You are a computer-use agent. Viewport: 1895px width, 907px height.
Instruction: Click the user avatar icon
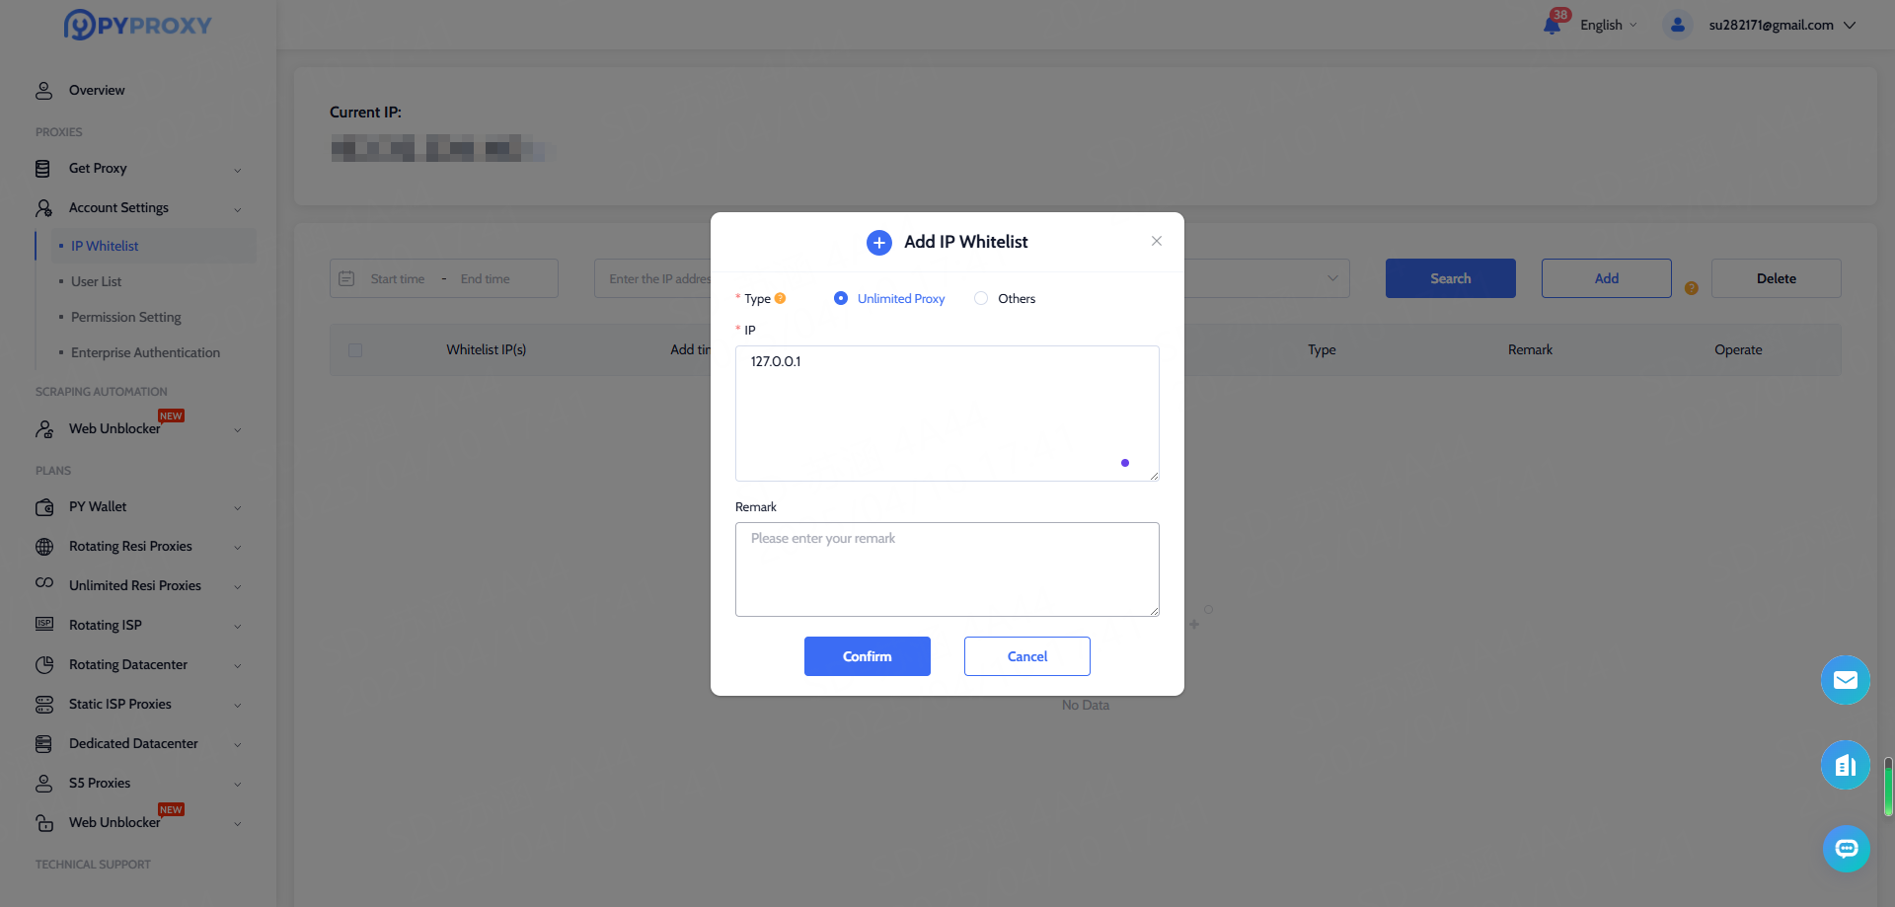pyautogui.click(x=1677, y=25)
